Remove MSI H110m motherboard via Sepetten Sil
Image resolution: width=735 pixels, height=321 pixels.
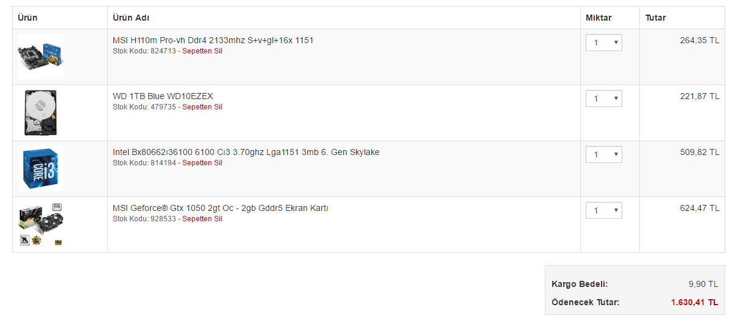pyautogui.click(x=202, y=51)
